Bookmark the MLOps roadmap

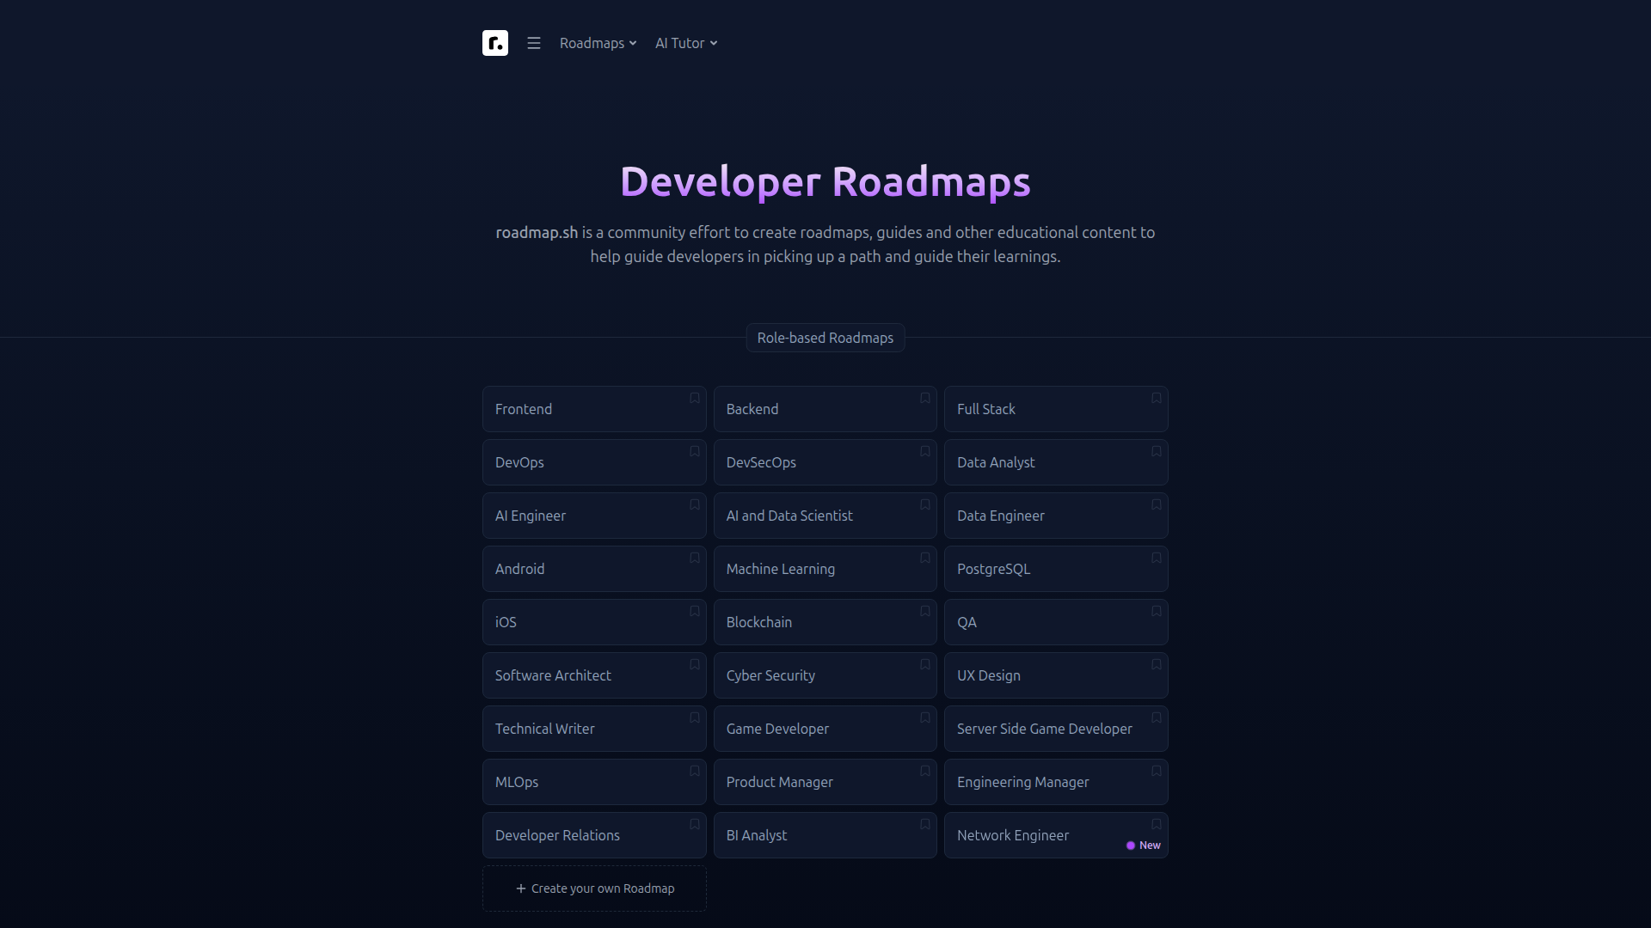tap(695, 771)
